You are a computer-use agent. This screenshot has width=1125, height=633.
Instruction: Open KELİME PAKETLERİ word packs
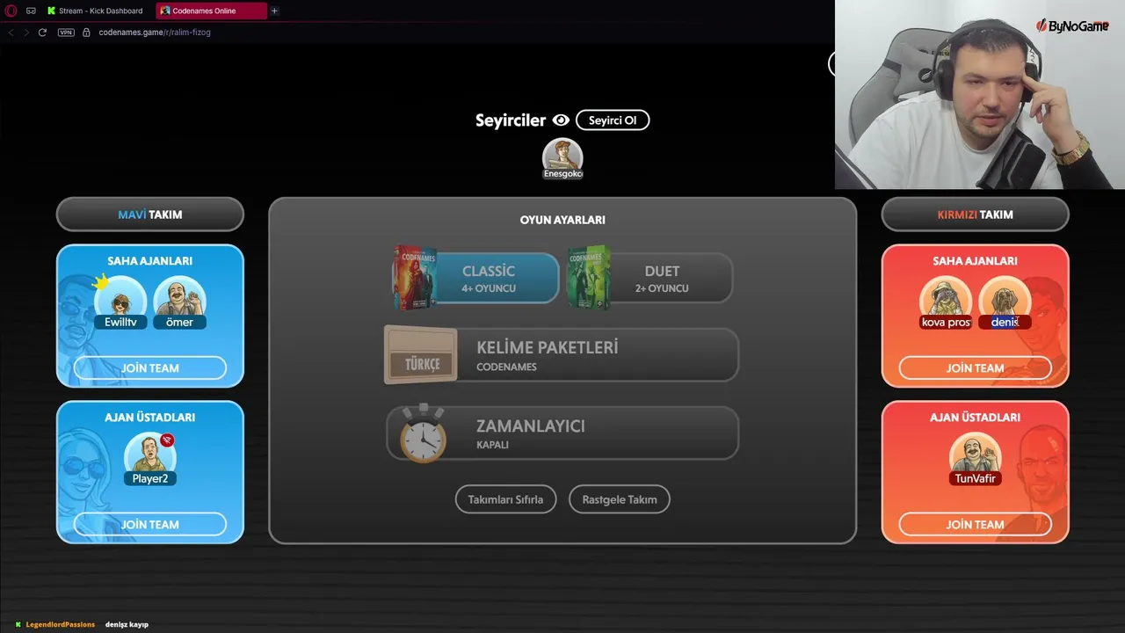pos(562,355)
